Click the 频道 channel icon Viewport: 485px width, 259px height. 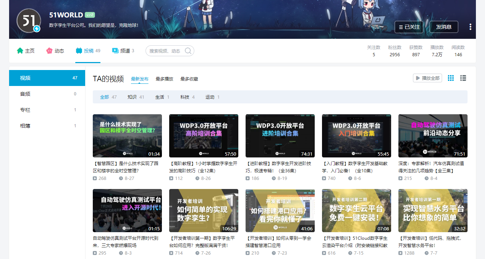pyautogui.click(x=115, y=51)
